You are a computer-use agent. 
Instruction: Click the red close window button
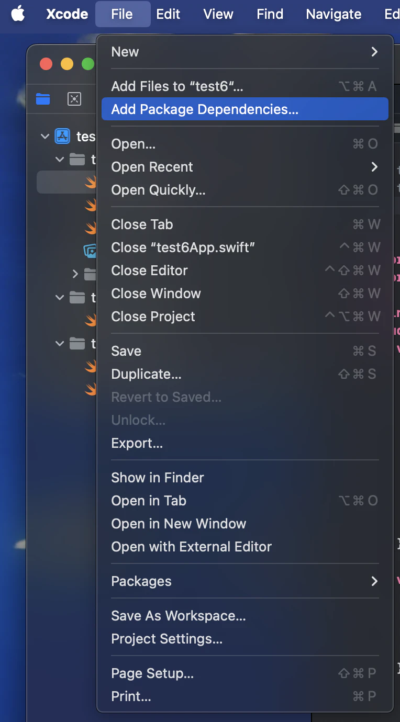[x=46, y=64]
